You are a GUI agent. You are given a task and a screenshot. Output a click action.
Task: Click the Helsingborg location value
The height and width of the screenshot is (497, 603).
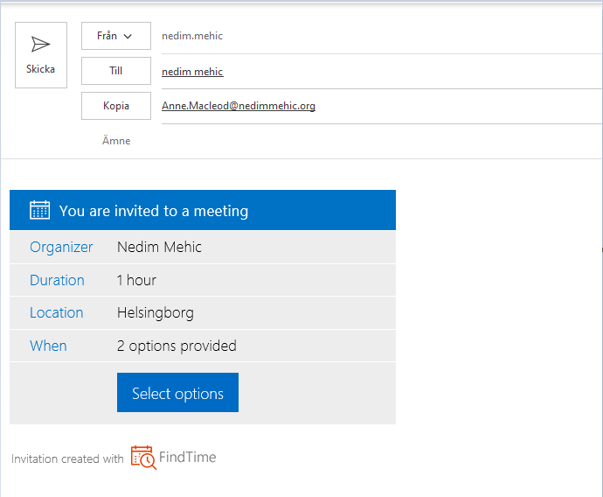click(156, 312)
